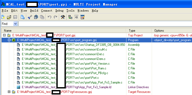Open the Windows menu
The height and width of the screenshot is (95, 192).
point(83,11)
